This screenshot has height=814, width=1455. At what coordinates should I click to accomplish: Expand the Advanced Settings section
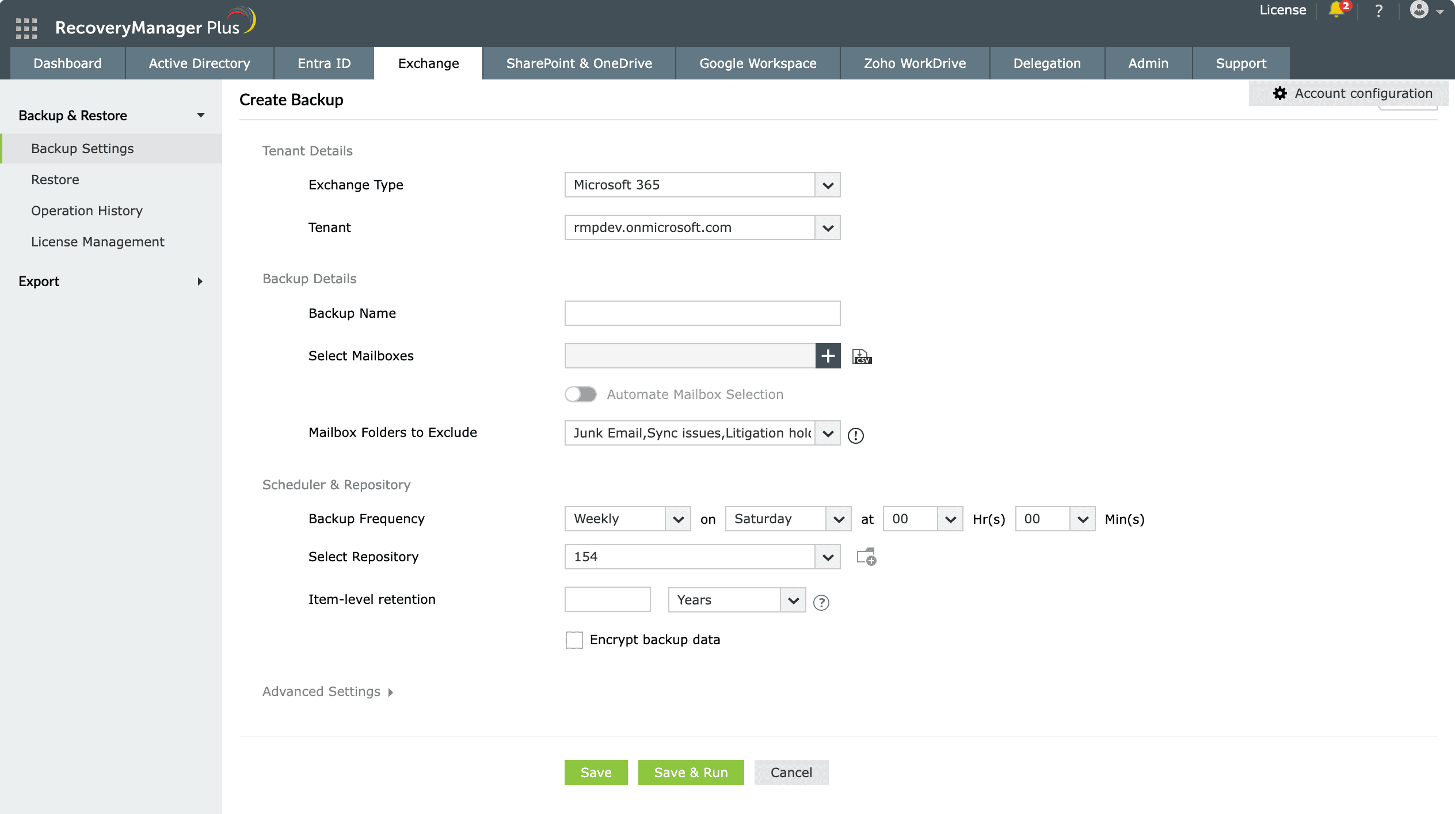point(327,691)
